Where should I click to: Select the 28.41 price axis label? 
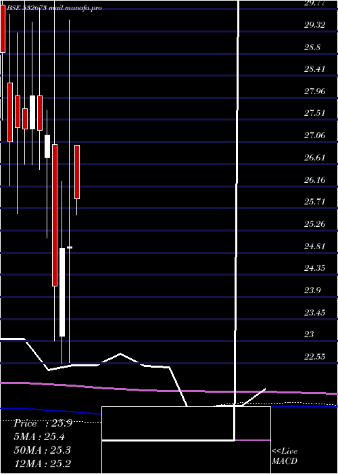pyautogui.click(x=315, y=69)
